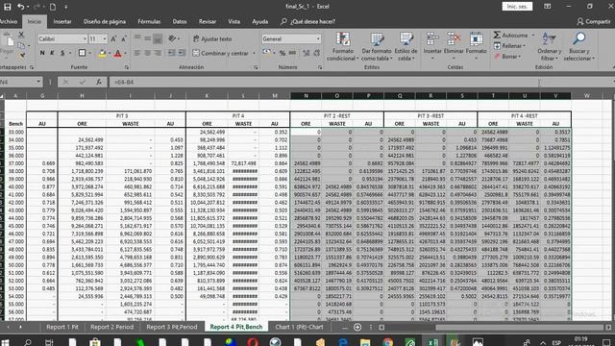Image resolution: width=615 pixels, height=346 pixels.
Task: Switch to the Fórmulas ribbon tab
Action: pyautogui.click(x=149, y=21)
